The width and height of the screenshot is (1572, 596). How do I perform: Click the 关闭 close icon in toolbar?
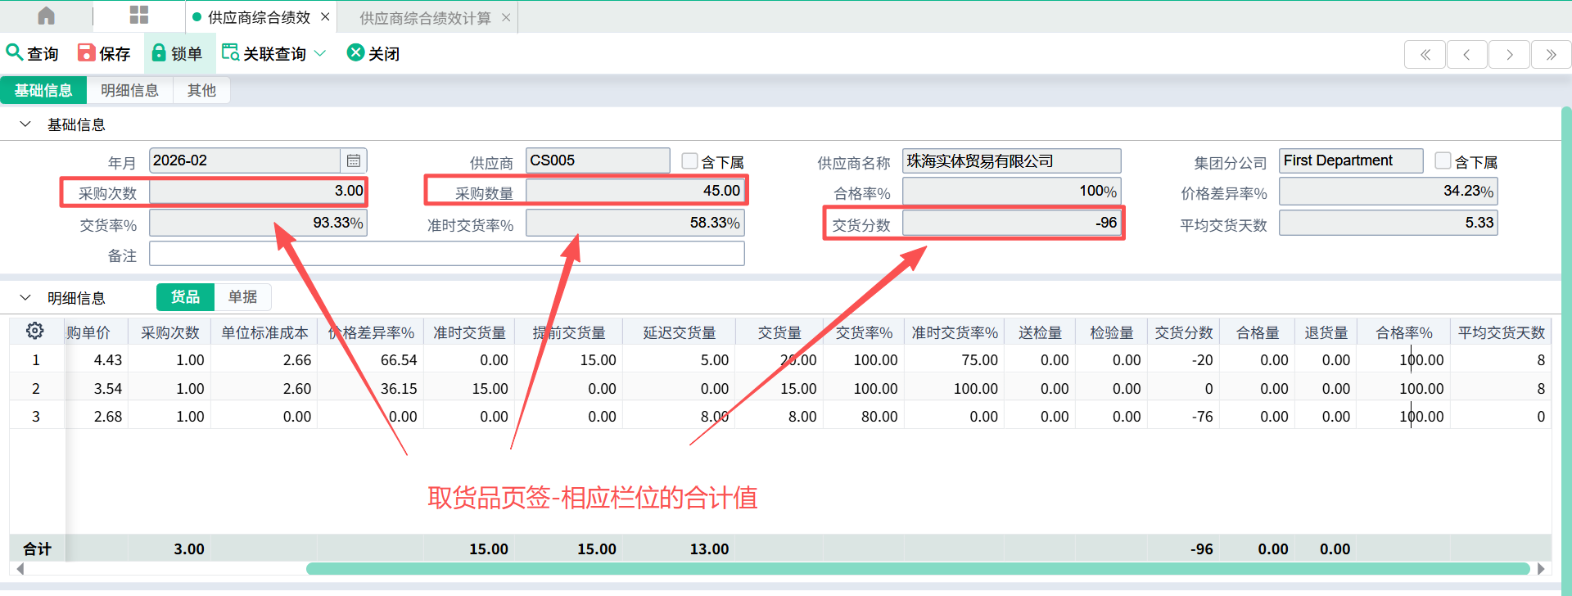pyautogui.click(x=355, y=53)
